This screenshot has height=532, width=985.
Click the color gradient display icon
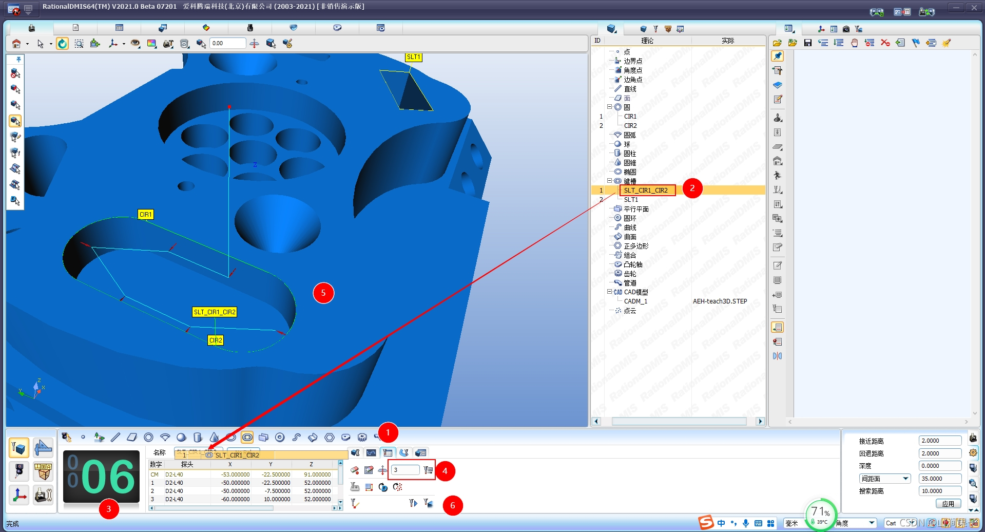[x=151, y=44]
